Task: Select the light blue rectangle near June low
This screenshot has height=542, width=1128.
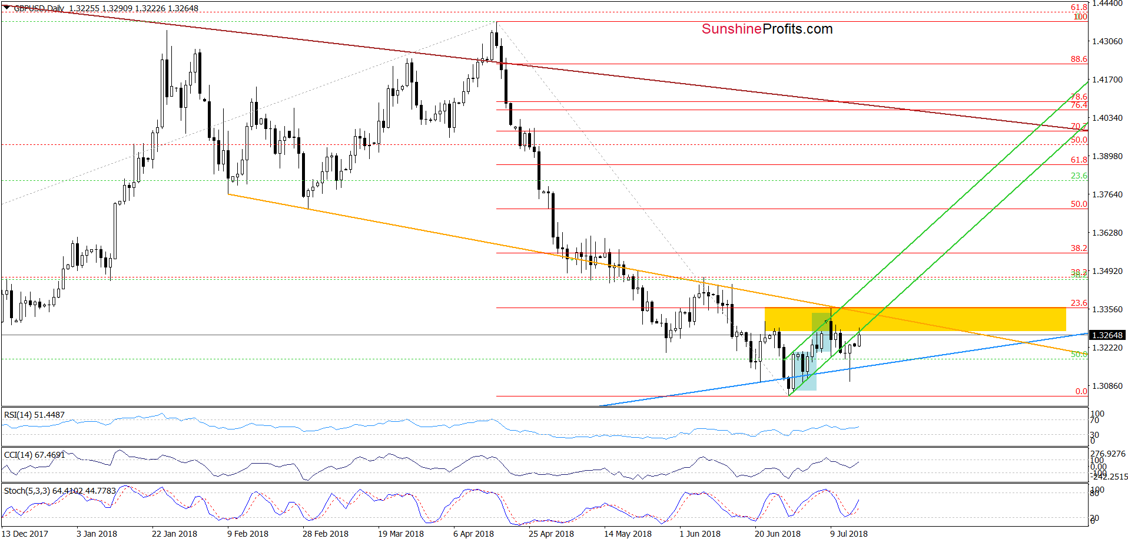Action: coord(805,371)
